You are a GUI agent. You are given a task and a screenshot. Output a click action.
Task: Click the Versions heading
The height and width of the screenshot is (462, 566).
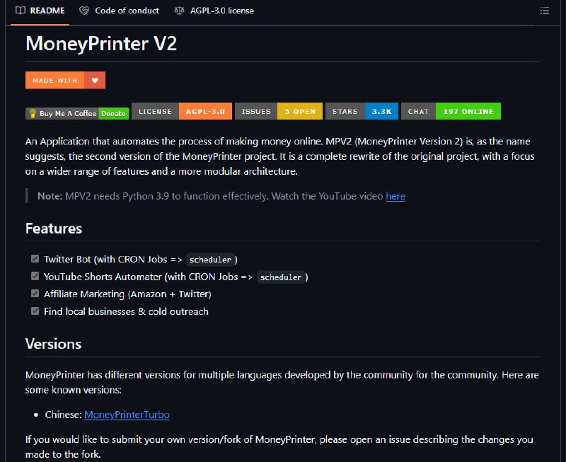[54, 344]
